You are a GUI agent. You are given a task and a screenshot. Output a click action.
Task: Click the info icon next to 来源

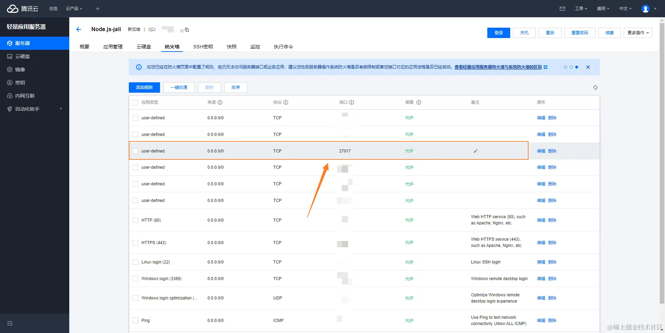(220, 102)
